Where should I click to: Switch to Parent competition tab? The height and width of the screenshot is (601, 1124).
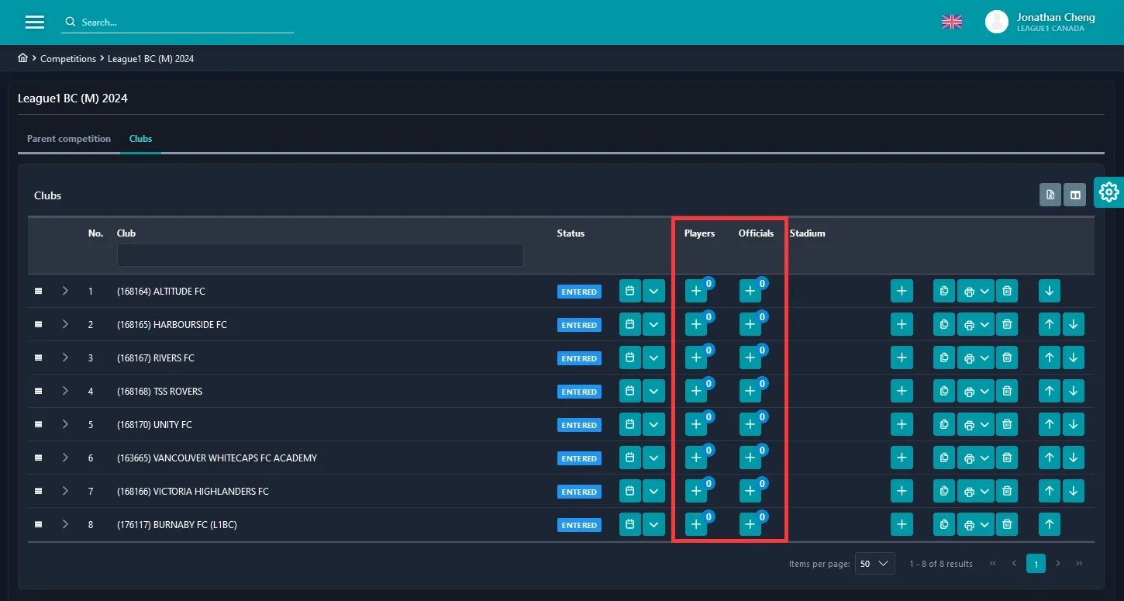coord(69,139)
